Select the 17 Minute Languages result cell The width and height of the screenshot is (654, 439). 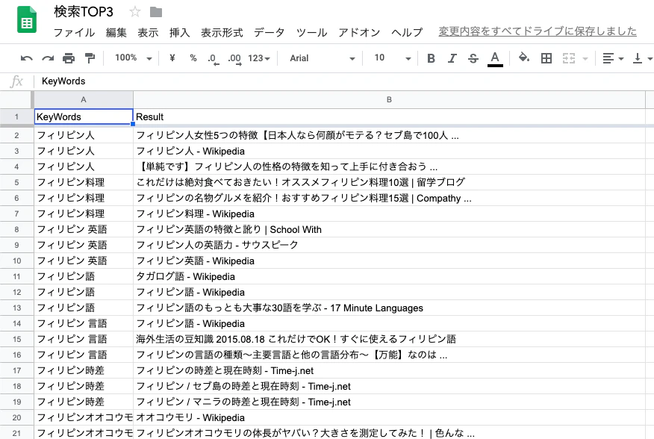click(389, 308)
